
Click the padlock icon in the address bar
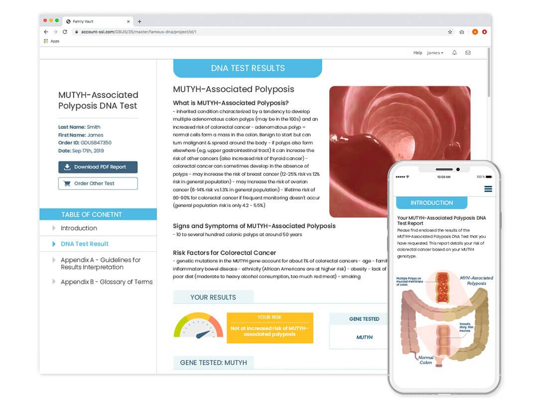pyautogui.click(x=76, y=31)
